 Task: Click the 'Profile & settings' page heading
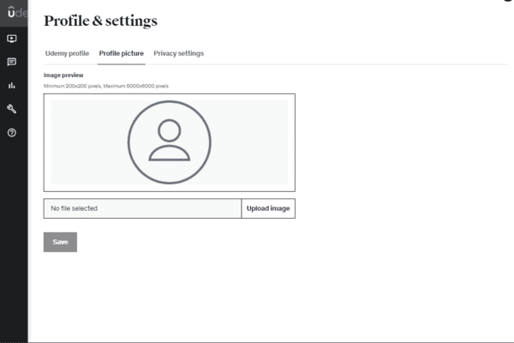(100, 21)
